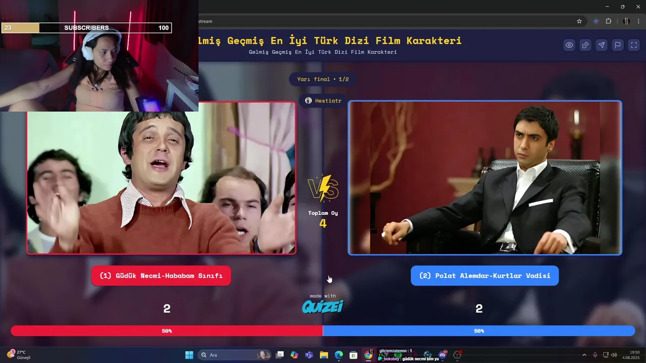Click the flag report icon
The image size is (646, 363).
click(x=618, y=45)
